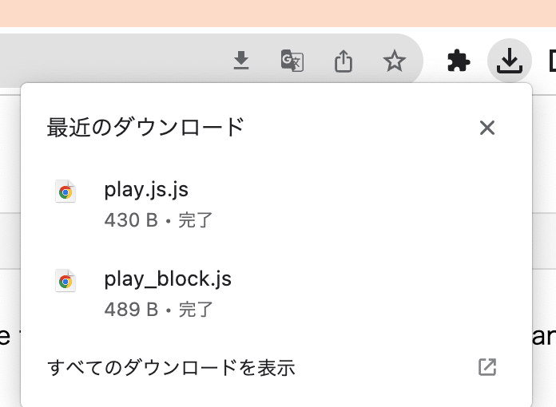Click the play_block.js download row
Viewport: 556px width, 407px height.
[276, 294]
